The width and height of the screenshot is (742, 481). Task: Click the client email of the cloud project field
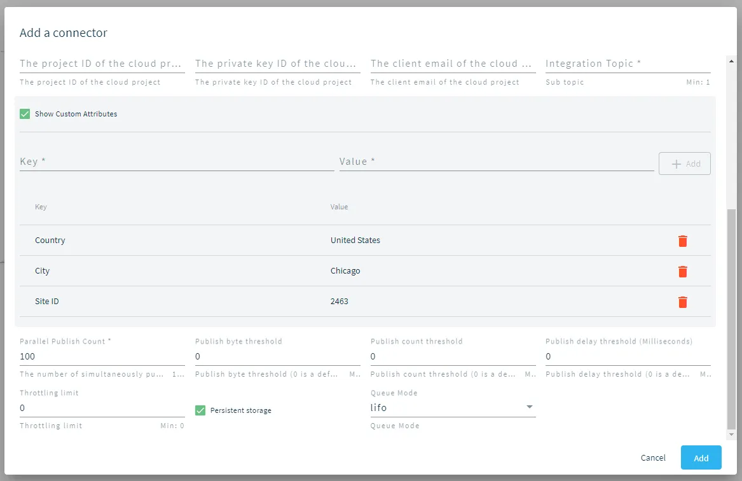453,64
